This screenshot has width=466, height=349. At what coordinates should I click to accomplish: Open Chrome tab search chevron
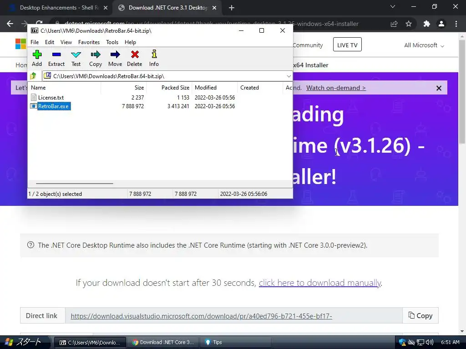click(x=393, y=6)
